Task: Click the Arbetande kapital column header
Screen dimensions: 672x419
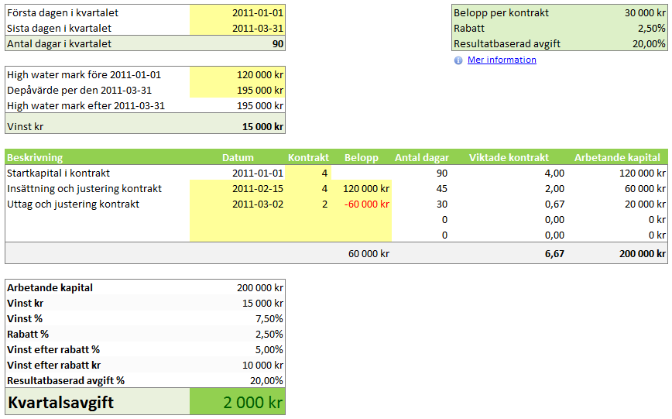Action: (x=617, y=157)
